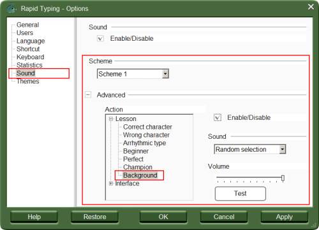Toggle the main Sound Enable/Disable checkbox
319x230 pixels.
click(x=100, y=38)
